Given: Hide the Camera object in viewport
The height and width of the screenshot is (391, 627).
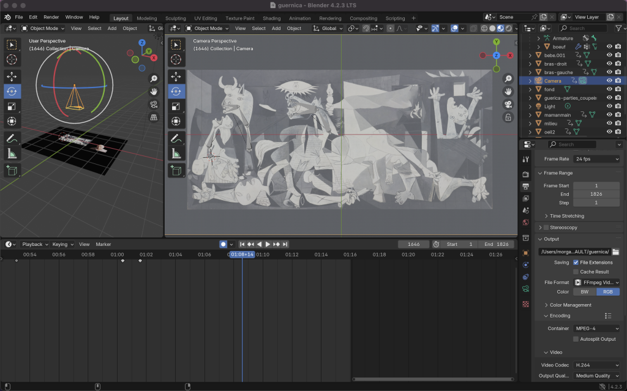Looking at the screenshot, I should (609, 81).
